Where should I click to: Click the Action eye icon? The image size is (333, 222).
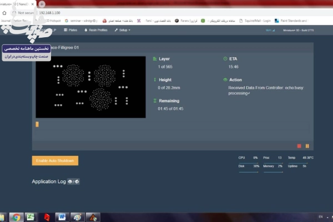coord(225,80)
